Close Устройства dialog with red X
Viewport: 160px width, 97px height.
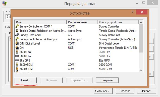pos(142,12)
